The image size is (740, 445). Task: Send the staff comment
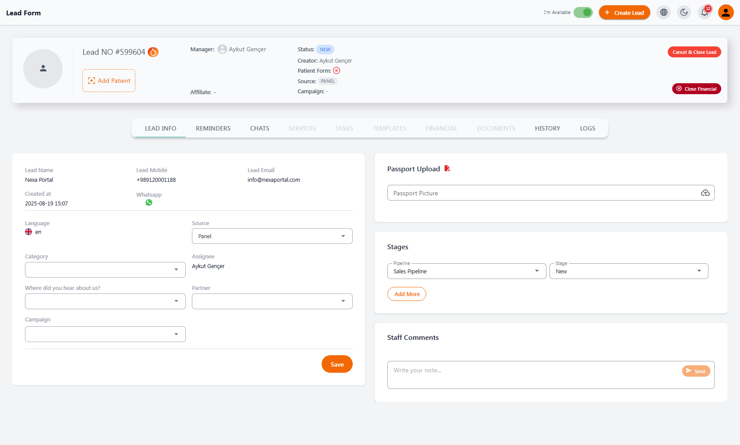coord(696,371)
